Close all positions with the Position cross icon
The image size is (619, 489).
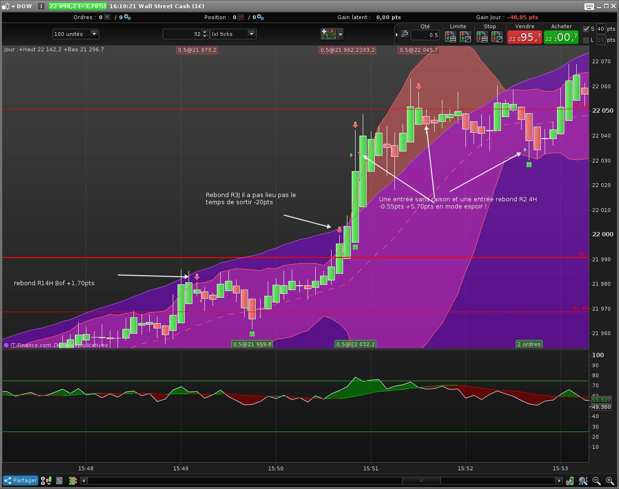pos(241,17)
